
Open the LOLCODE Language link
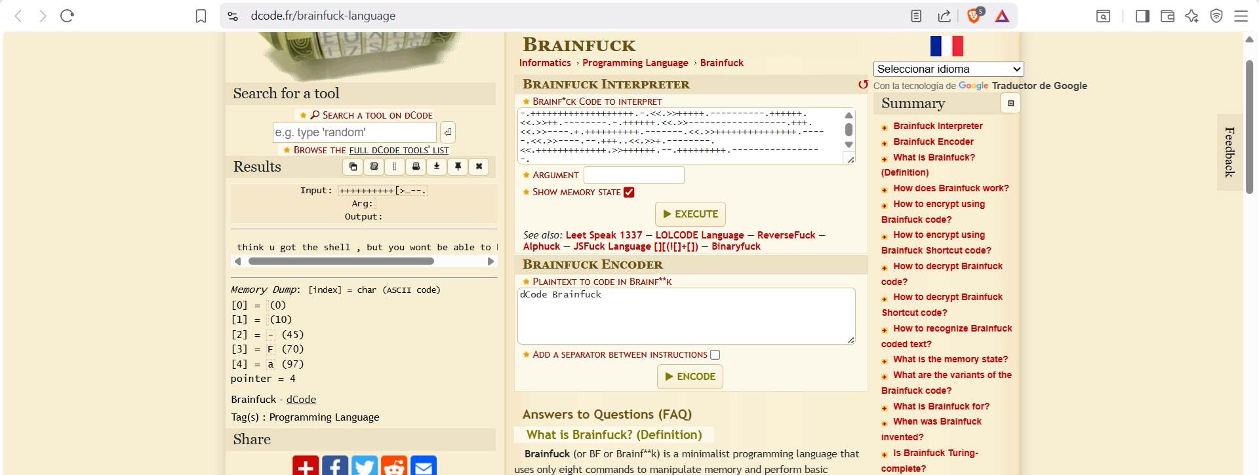[x=700, y=235]
